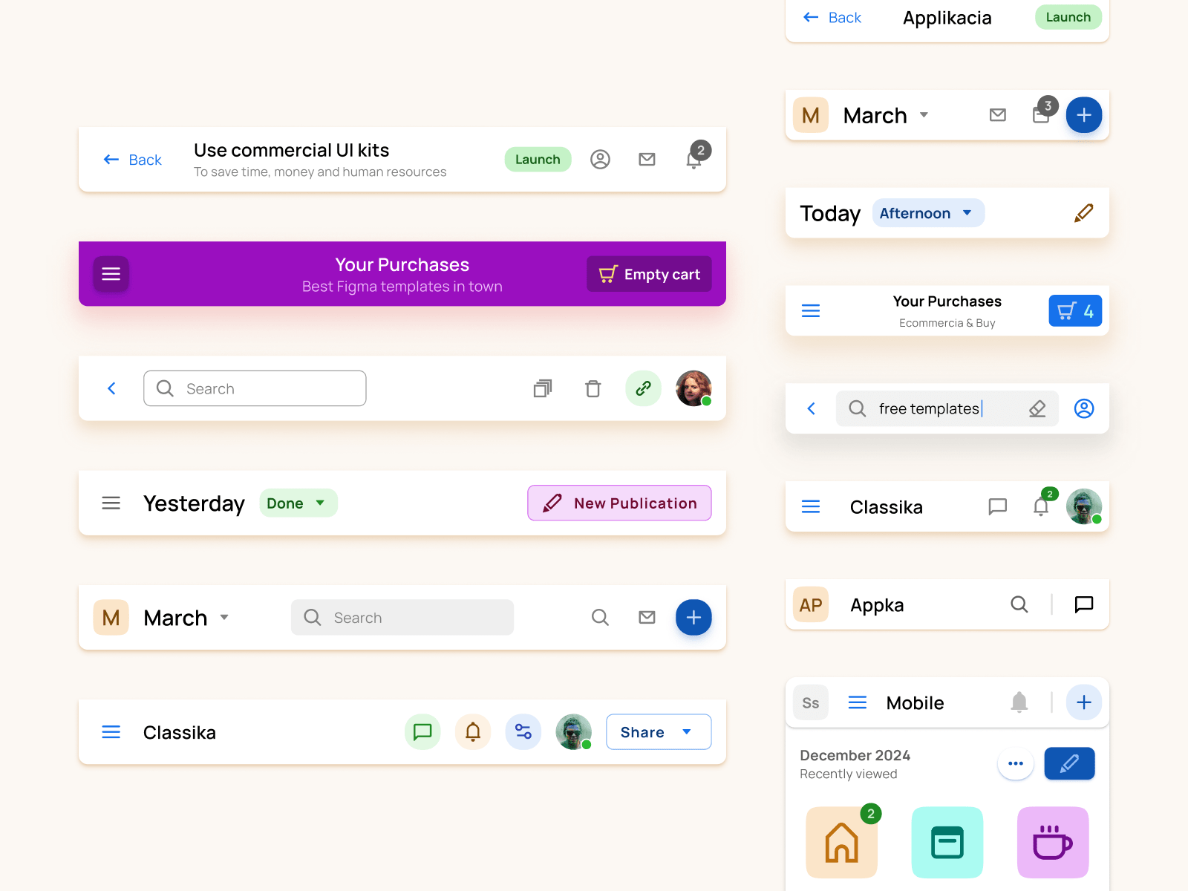Open notifications via the bell icon with badge 2
Screen dimensions: 1188x891
coord(693,160)
